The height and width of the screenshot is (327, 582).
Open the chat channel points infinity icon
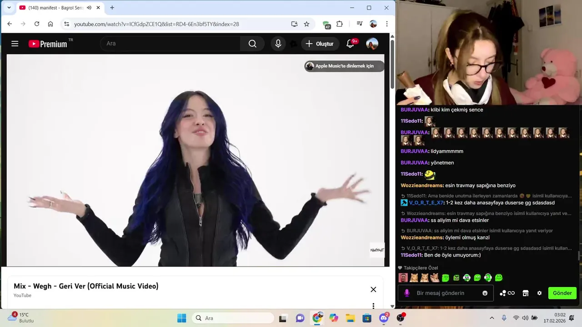point(507,293)
